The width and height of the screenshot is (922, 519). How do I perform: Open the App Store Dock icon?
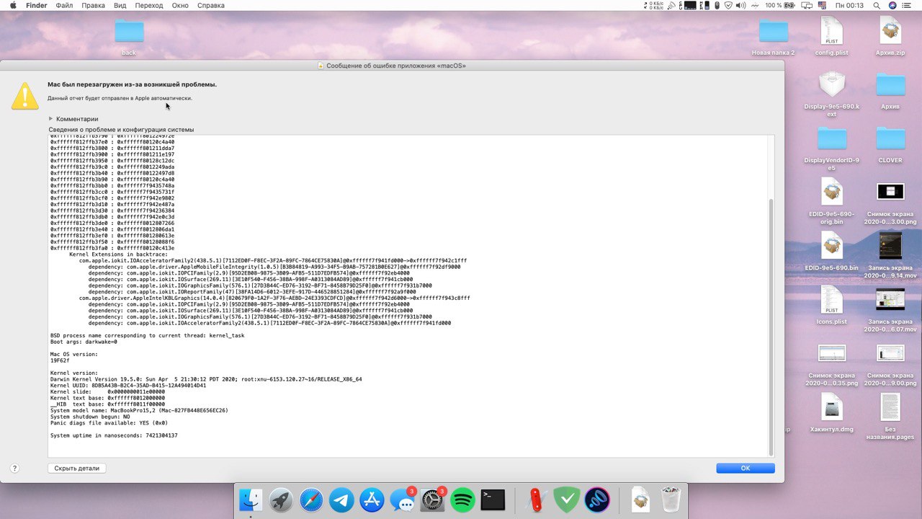click(372, 500)
